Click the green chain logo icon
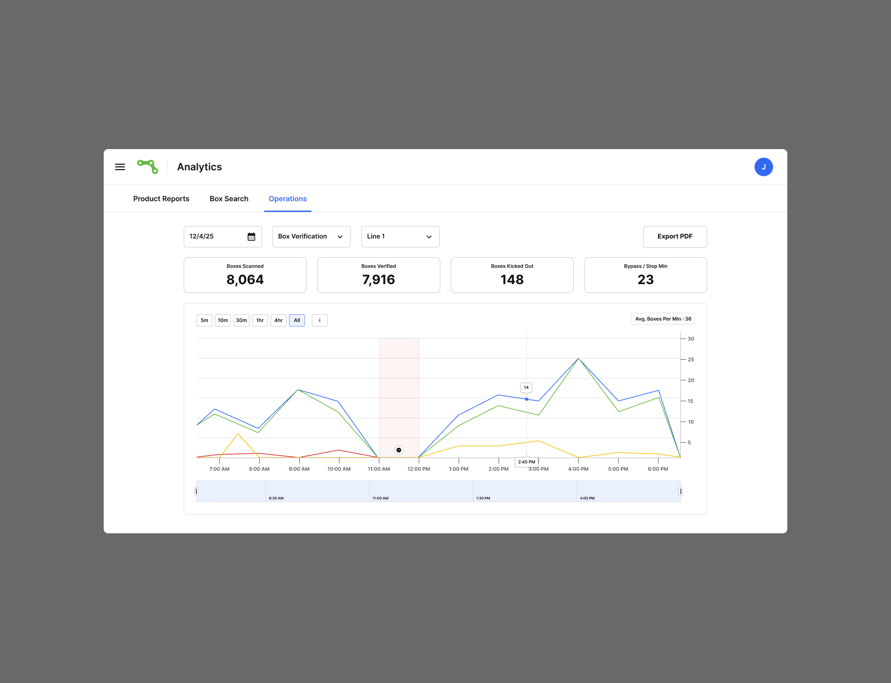Viewport: 891px width, 683px height. pyautogui.click(x=148, y=166)
